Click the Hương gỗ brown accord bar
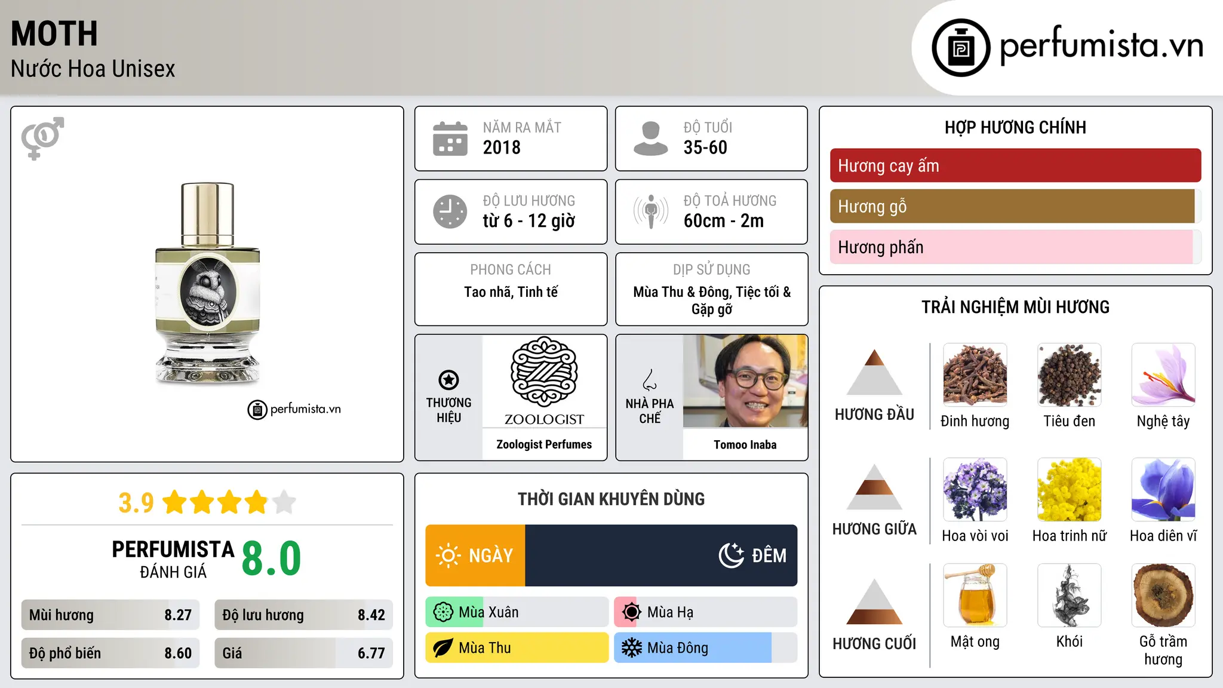 point(1012,206)
